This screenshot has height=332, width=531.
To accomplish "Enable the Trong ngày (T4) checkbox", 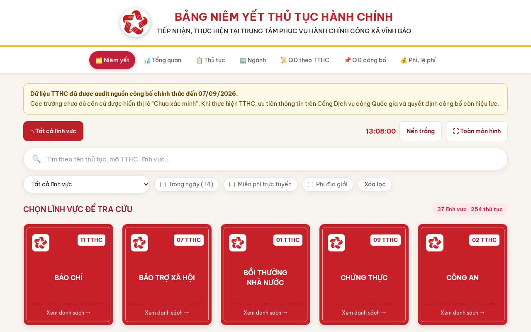I will [163, 184].
